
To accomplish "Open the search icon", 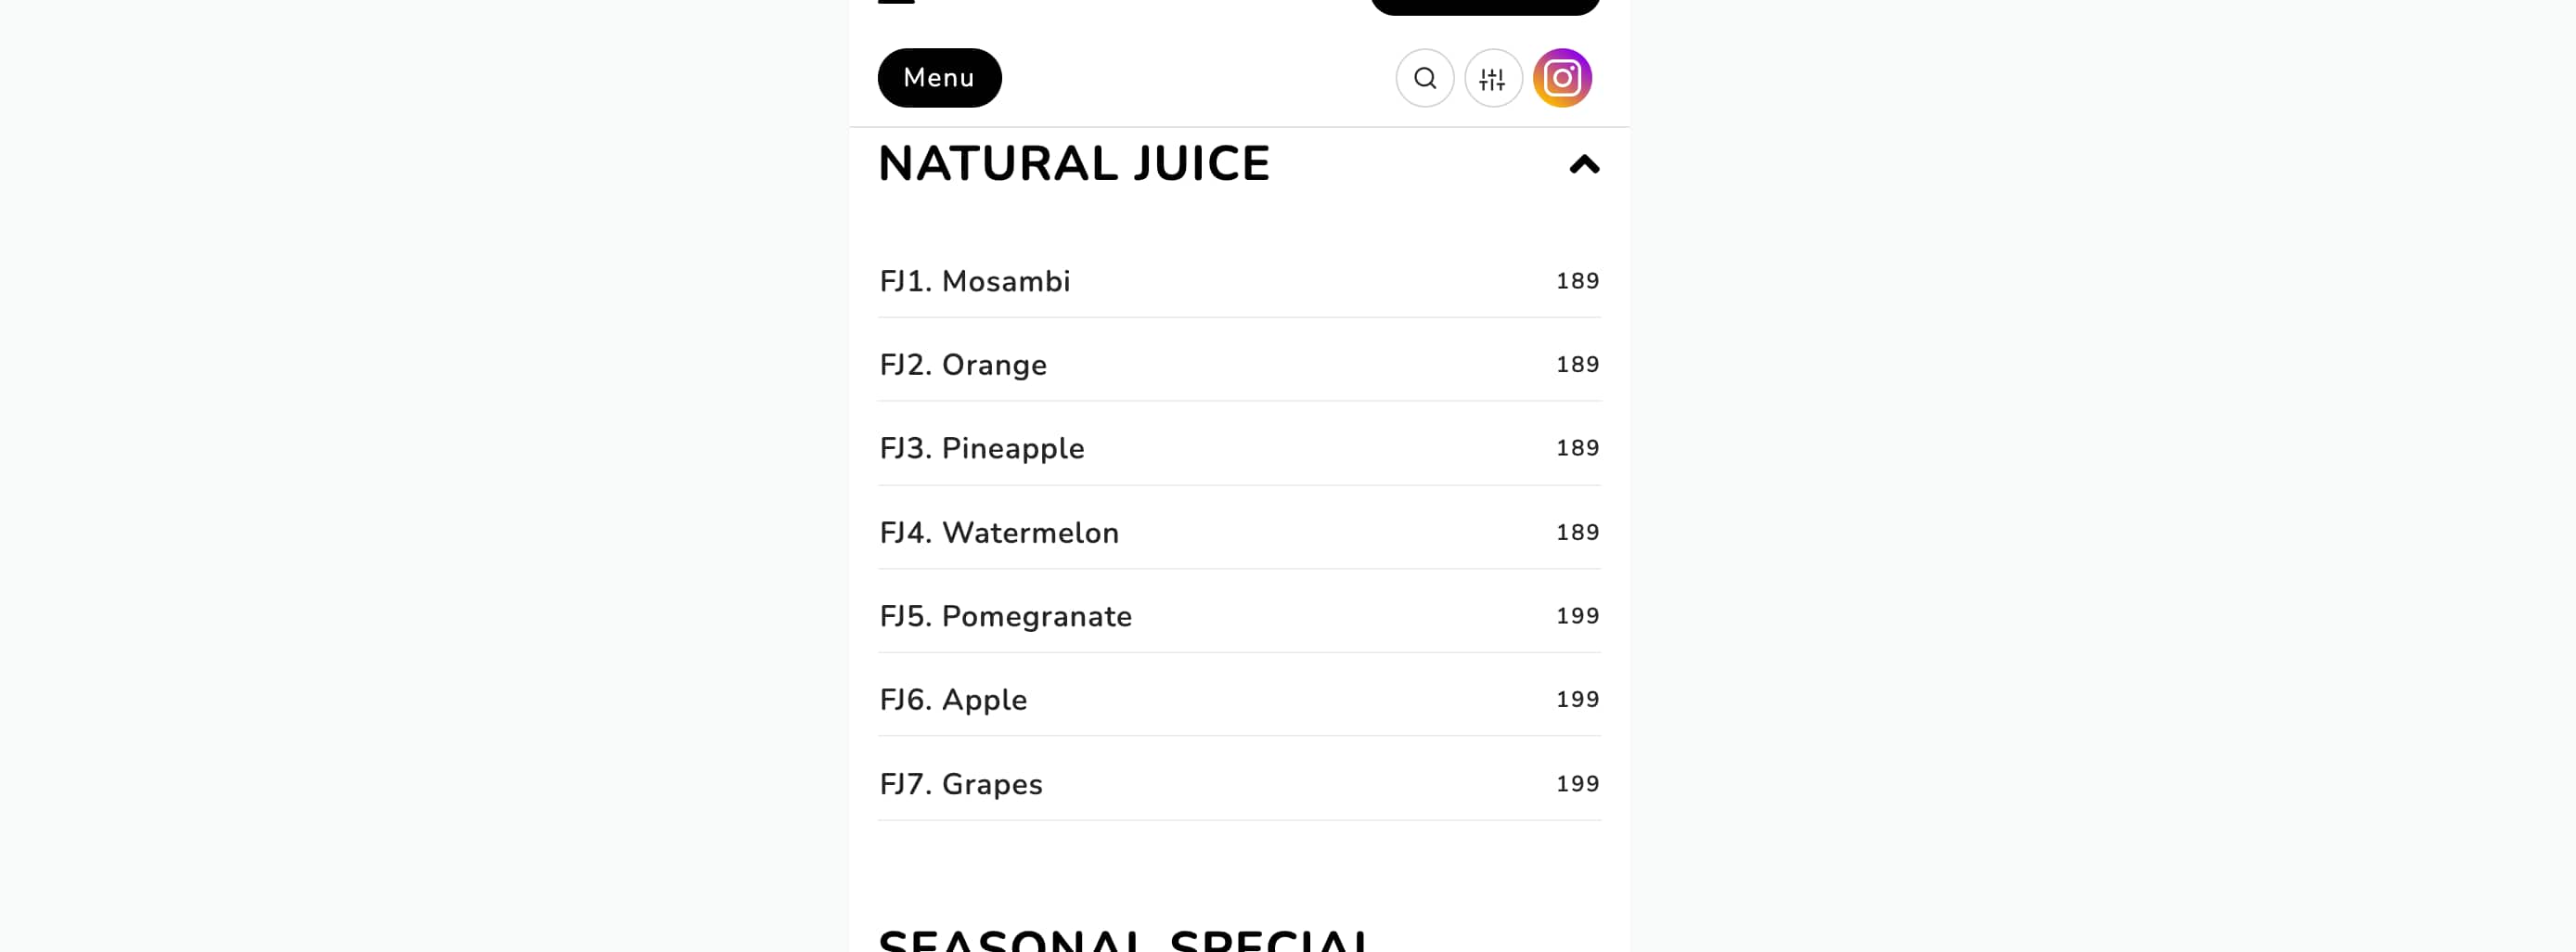I will [1424, 78].
